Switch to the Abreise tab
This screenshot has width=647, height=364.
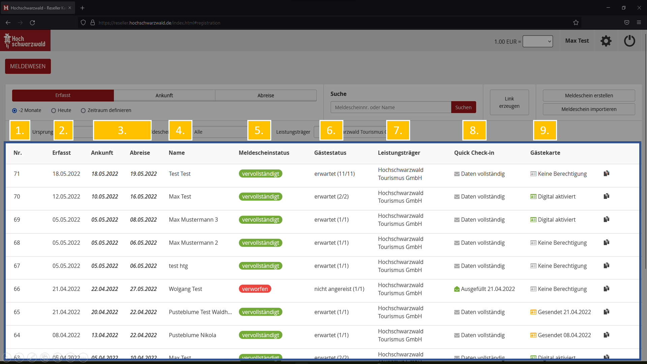[266, 95]
